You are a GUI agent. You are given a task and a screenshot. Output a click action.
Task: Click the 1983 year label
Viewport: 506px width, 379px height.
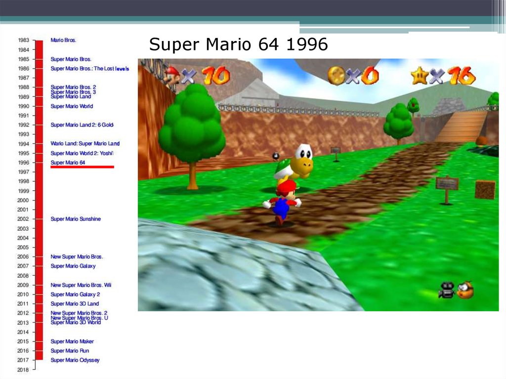point(24,41)
